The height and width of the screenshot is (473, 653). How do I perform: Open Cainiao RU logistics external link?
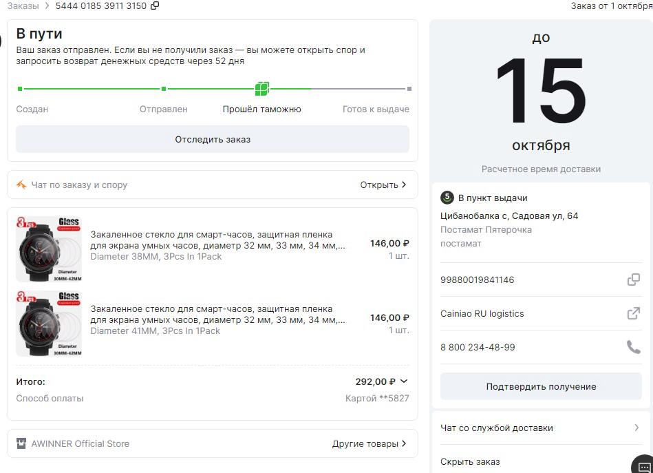[633, 313]
